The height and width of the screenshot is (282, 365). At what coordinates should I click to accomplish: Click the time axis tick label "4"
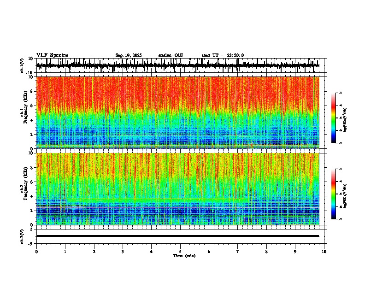[x=152, y=252]
